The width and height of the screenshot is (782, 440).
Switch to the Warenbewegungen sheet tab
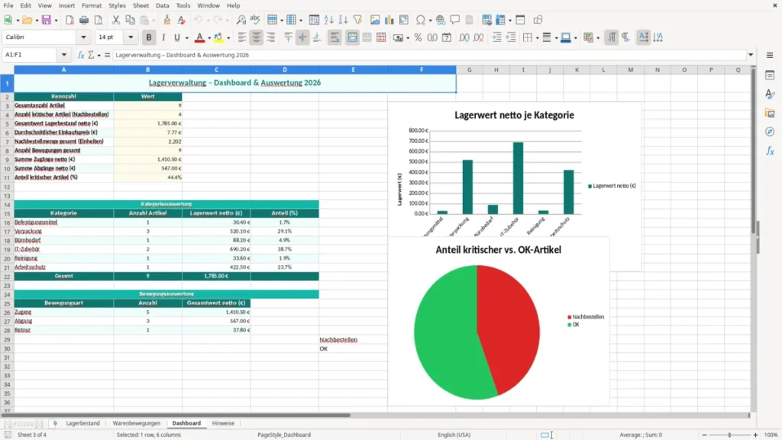[x=136, y=423]
